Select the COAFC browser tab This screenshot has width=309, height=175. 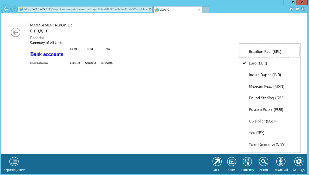click(x=175, y=9)
